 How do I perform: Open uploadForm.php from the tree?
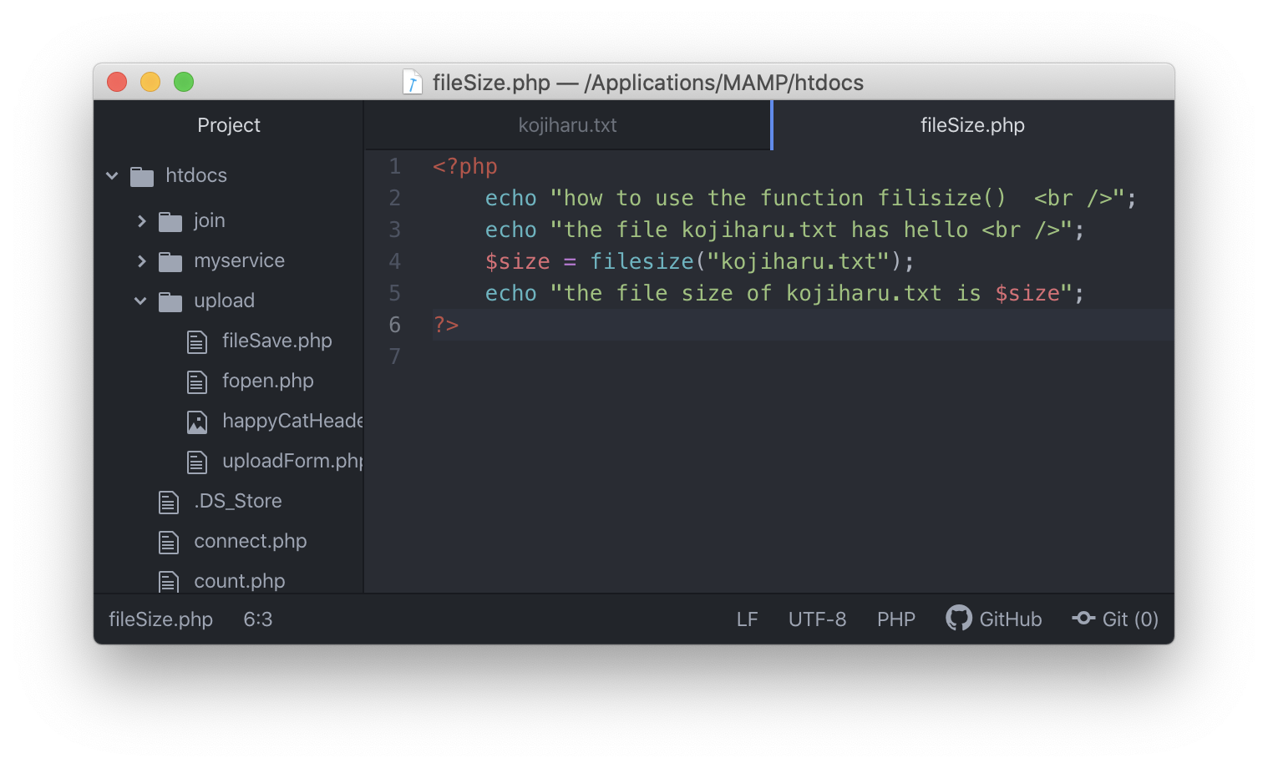tap(292, 461)
